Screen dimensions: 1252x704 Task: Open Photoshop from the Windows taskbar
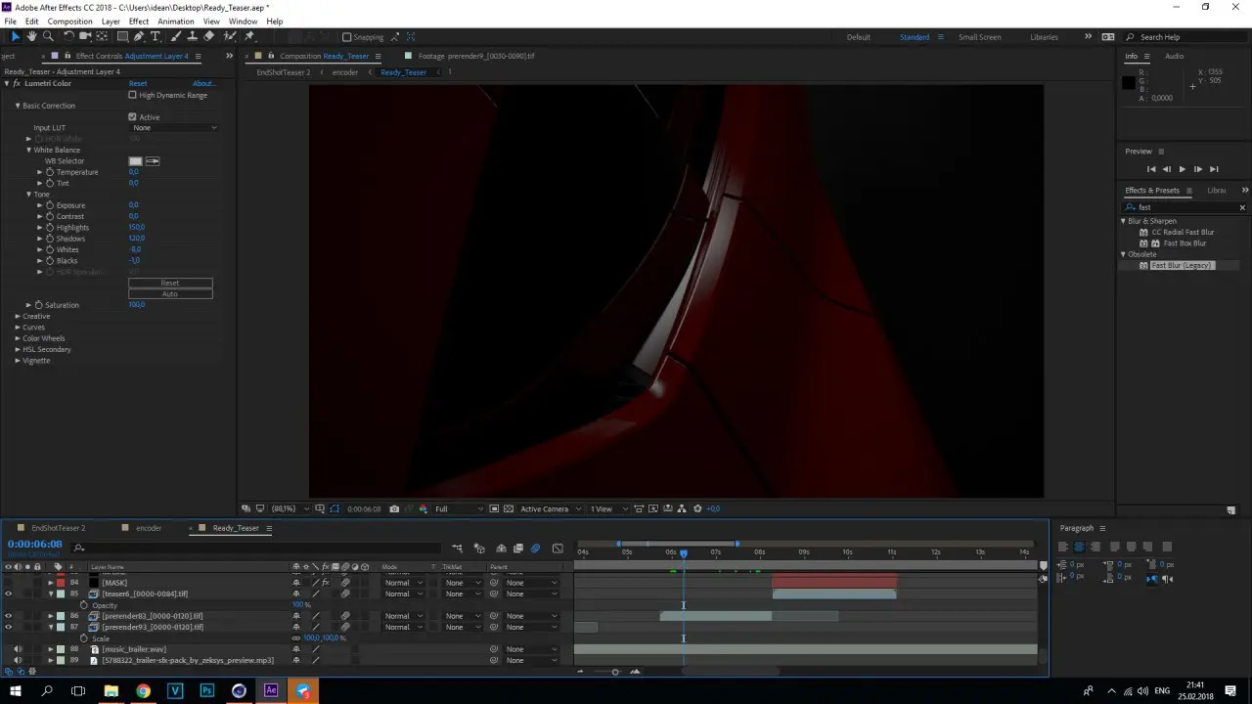point(207,691)
